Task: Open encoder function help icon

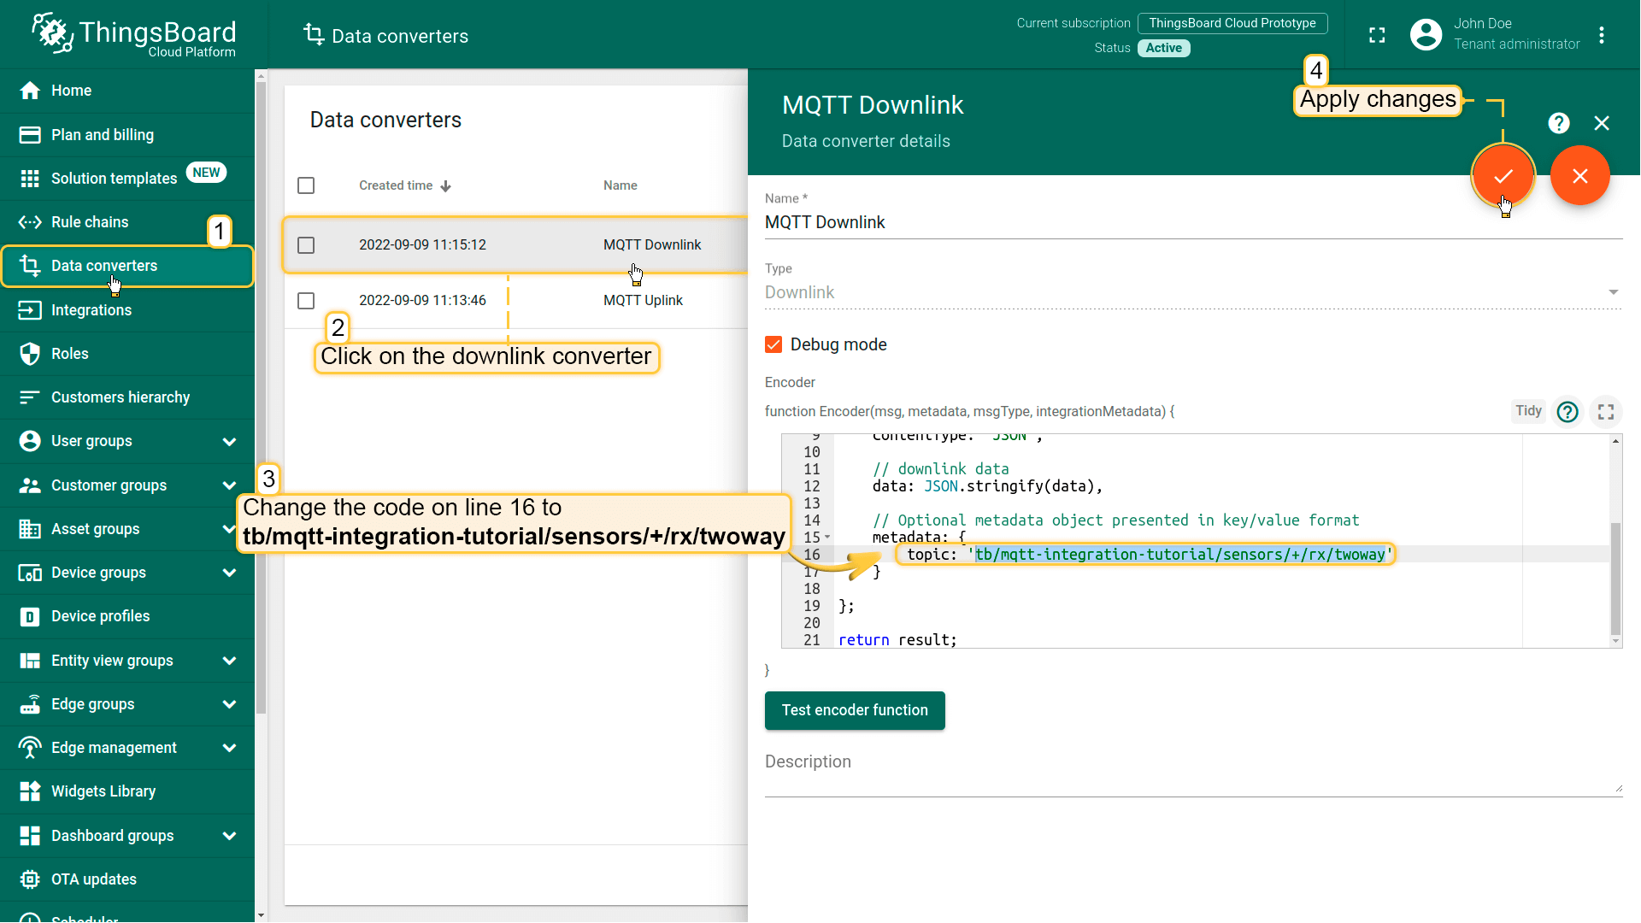Action: pos(1567,412)
